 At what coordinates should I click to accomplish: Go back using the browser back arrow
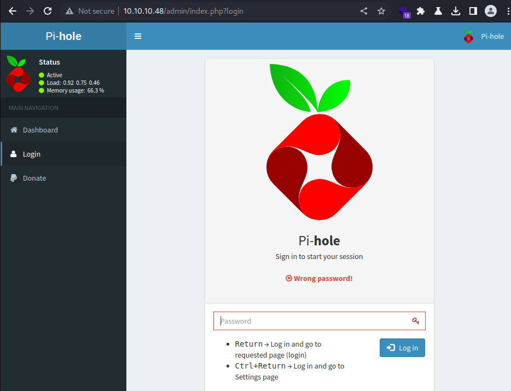point(13,11)
